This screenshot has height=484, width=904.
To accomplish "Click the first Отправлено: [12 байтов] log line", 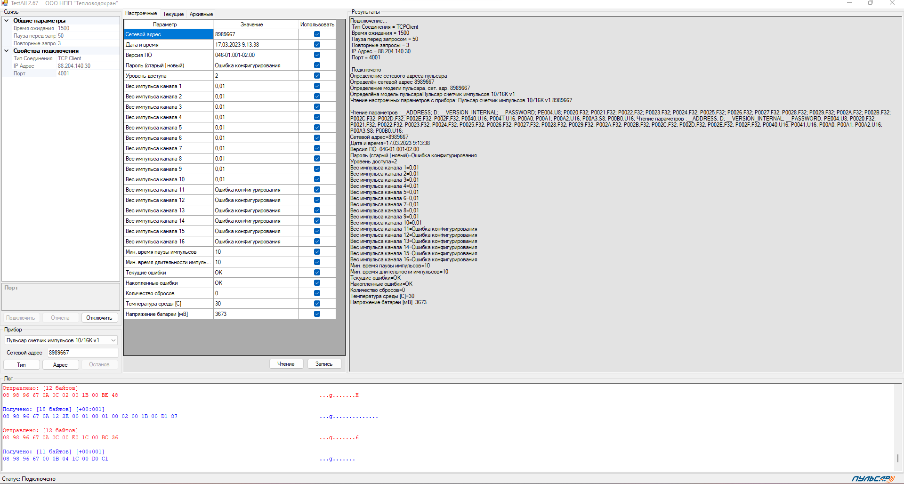I will 40,388.
